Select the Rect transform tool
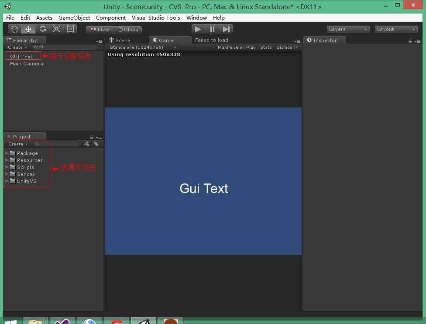The image size is (426, 324). [70, 29]
